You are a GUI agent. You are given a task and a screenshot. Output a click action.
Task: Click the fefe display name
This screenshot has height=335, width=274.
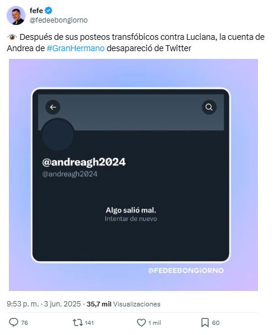[x=36, y=10]
